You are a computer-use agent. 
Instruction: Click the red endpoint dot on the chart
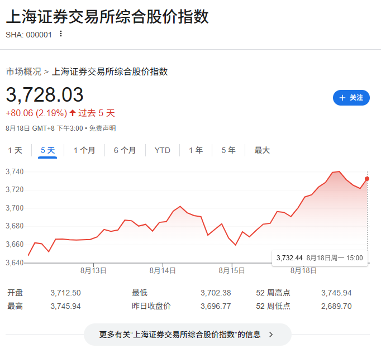(367, 179)
